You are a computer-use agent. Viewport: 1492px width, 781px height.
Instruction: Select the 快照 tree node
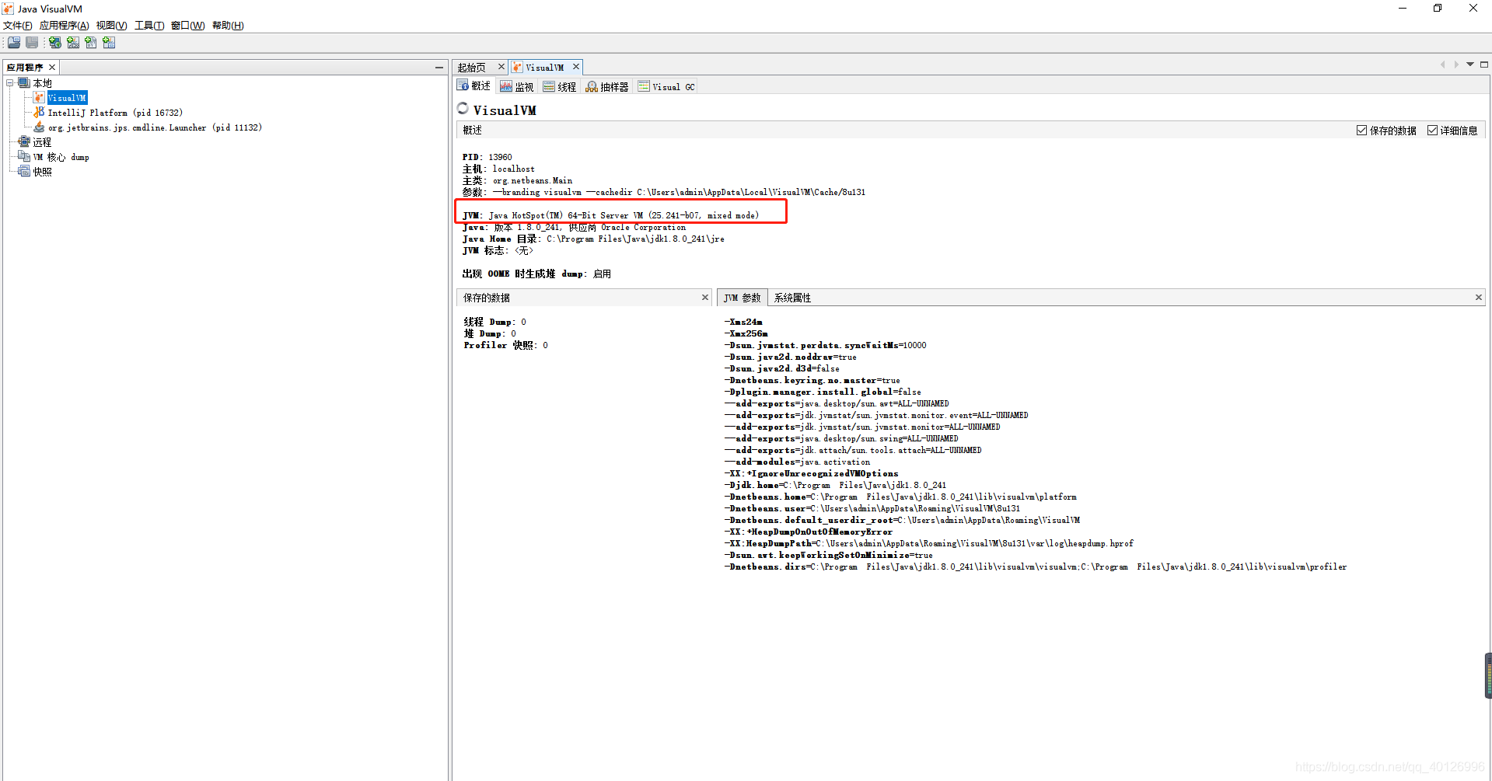[x=42, y=172]
